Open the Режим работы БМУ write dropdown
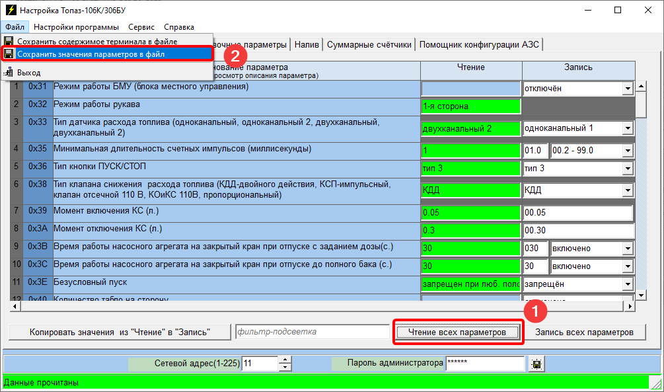 628,89
